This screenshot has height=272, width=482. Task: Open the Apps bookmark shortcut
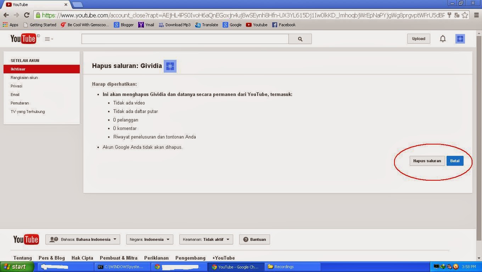tap(11, 25)
